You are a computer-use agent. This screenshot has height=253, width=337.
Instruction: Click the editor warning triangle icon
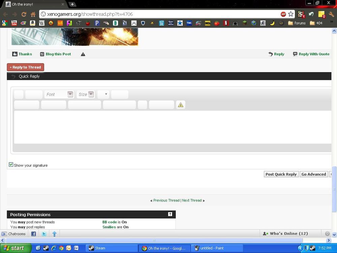click(x=181, y=105)
